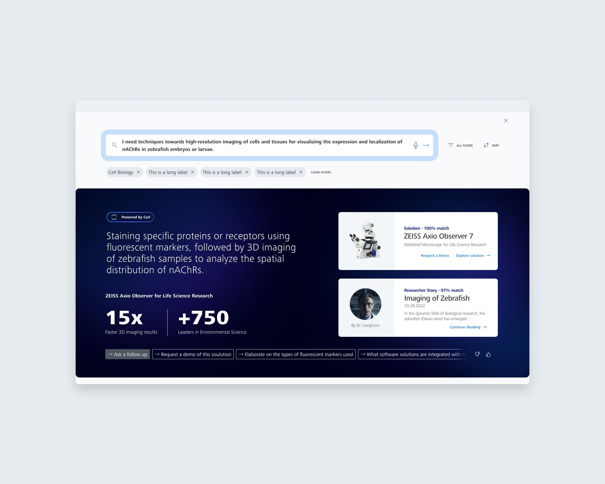Clear all filters
Screen dimensions: 605x484
[x=321, y=172]
